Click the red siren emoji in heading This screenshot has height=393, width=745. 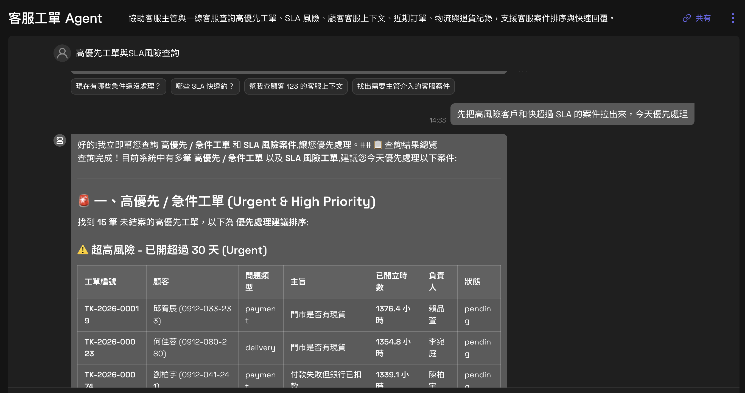pos(84,201)
